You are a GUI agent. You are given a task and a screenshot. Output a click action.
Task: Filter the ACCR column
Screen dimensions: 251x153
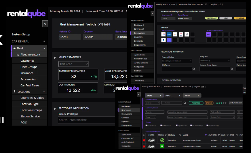[x=227, y=135]
